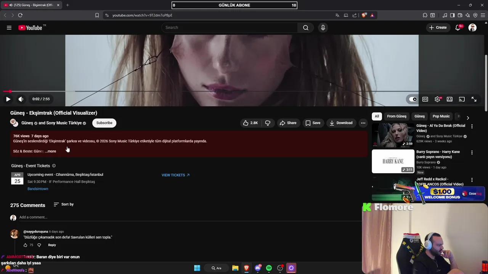
Task: Open the Güneş channel avatar
Action: tap(14, 123)
